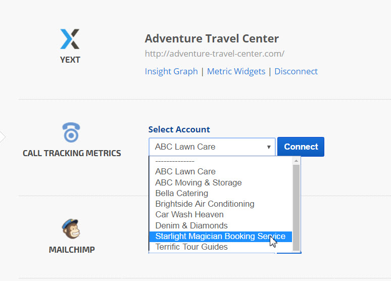Open the Insight Graph link

[x=171, y=71]
